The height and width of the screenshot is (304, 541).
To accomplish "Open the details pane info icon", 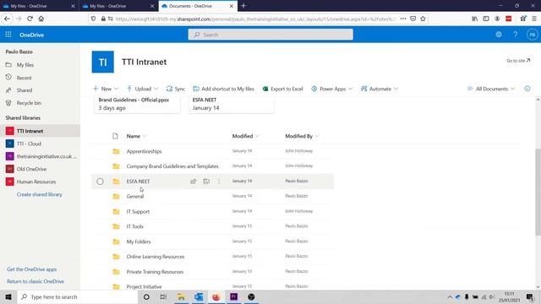I will [527, 89].
